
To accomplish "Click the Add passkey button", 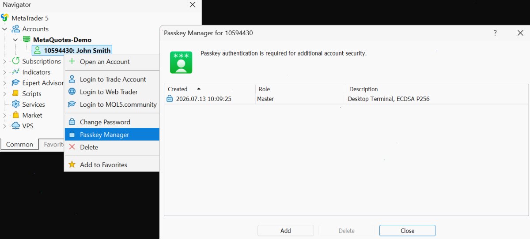I will (286, 231).
